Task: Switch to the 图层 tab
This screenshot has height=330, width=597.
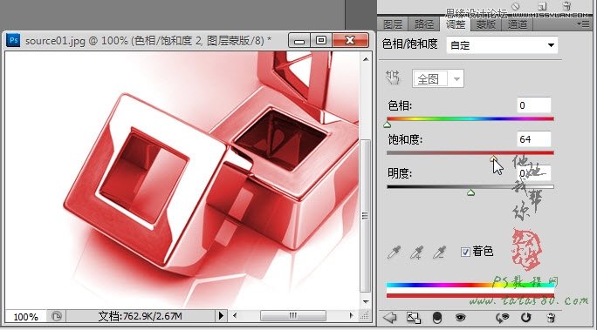Action: (x=393, y=24)
